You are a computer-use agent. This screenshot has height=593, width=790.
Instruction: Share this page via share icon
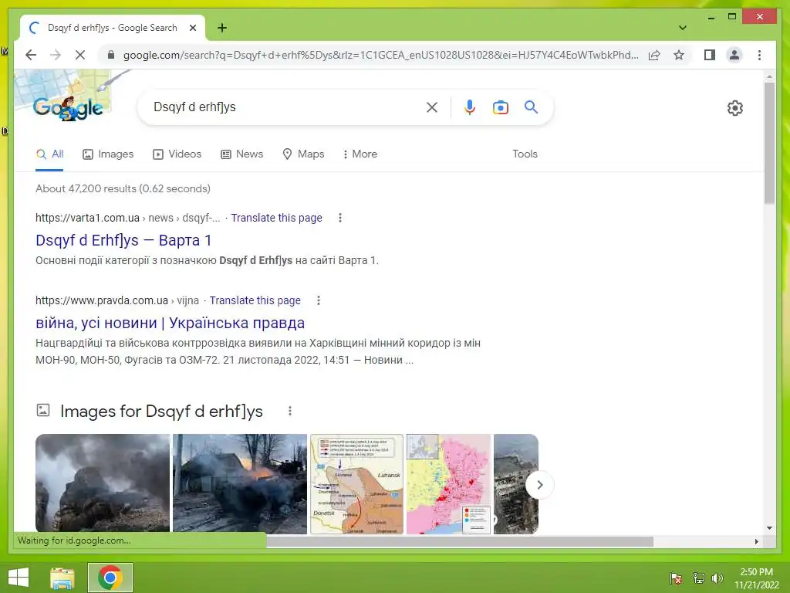(x=654, y=55)
